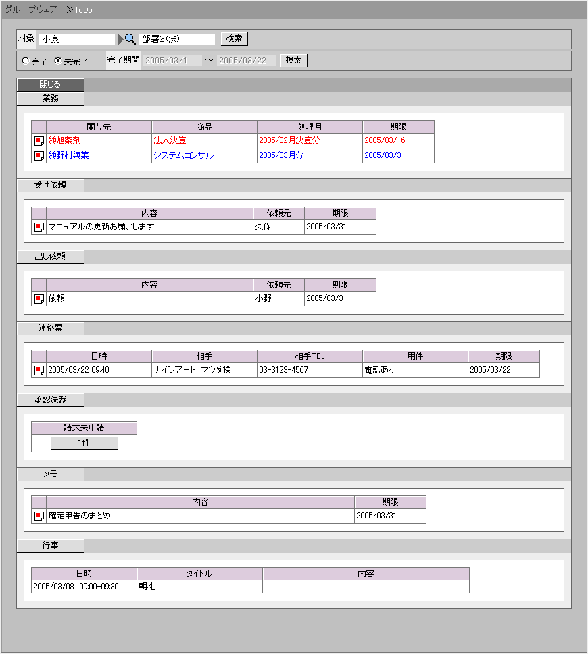Click the 検索 button next to 部署2(渋)
588x654 pixels.
(x=235, y=38)
